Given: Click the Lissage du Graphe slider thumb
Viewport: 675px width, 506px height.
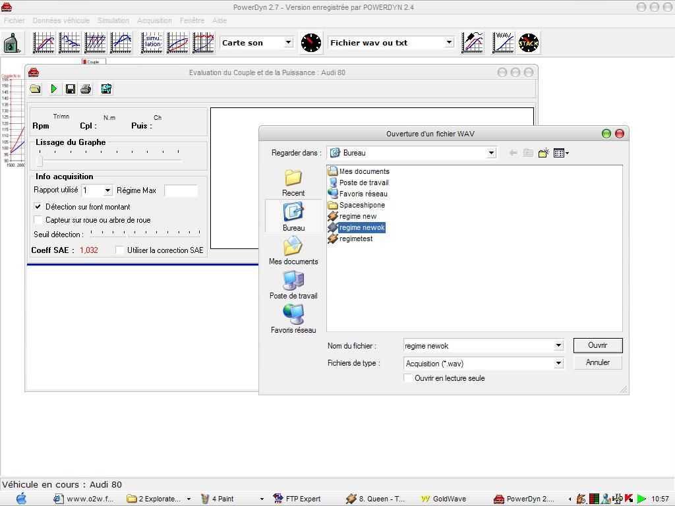Looking at the screenshot, I should pyautogui.click(x=40, y=161).
